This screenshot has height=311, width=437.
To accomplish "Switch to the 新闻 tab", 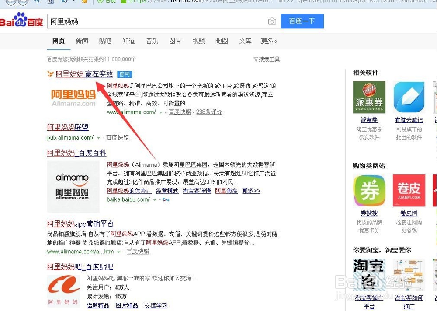I will point(82,41).
